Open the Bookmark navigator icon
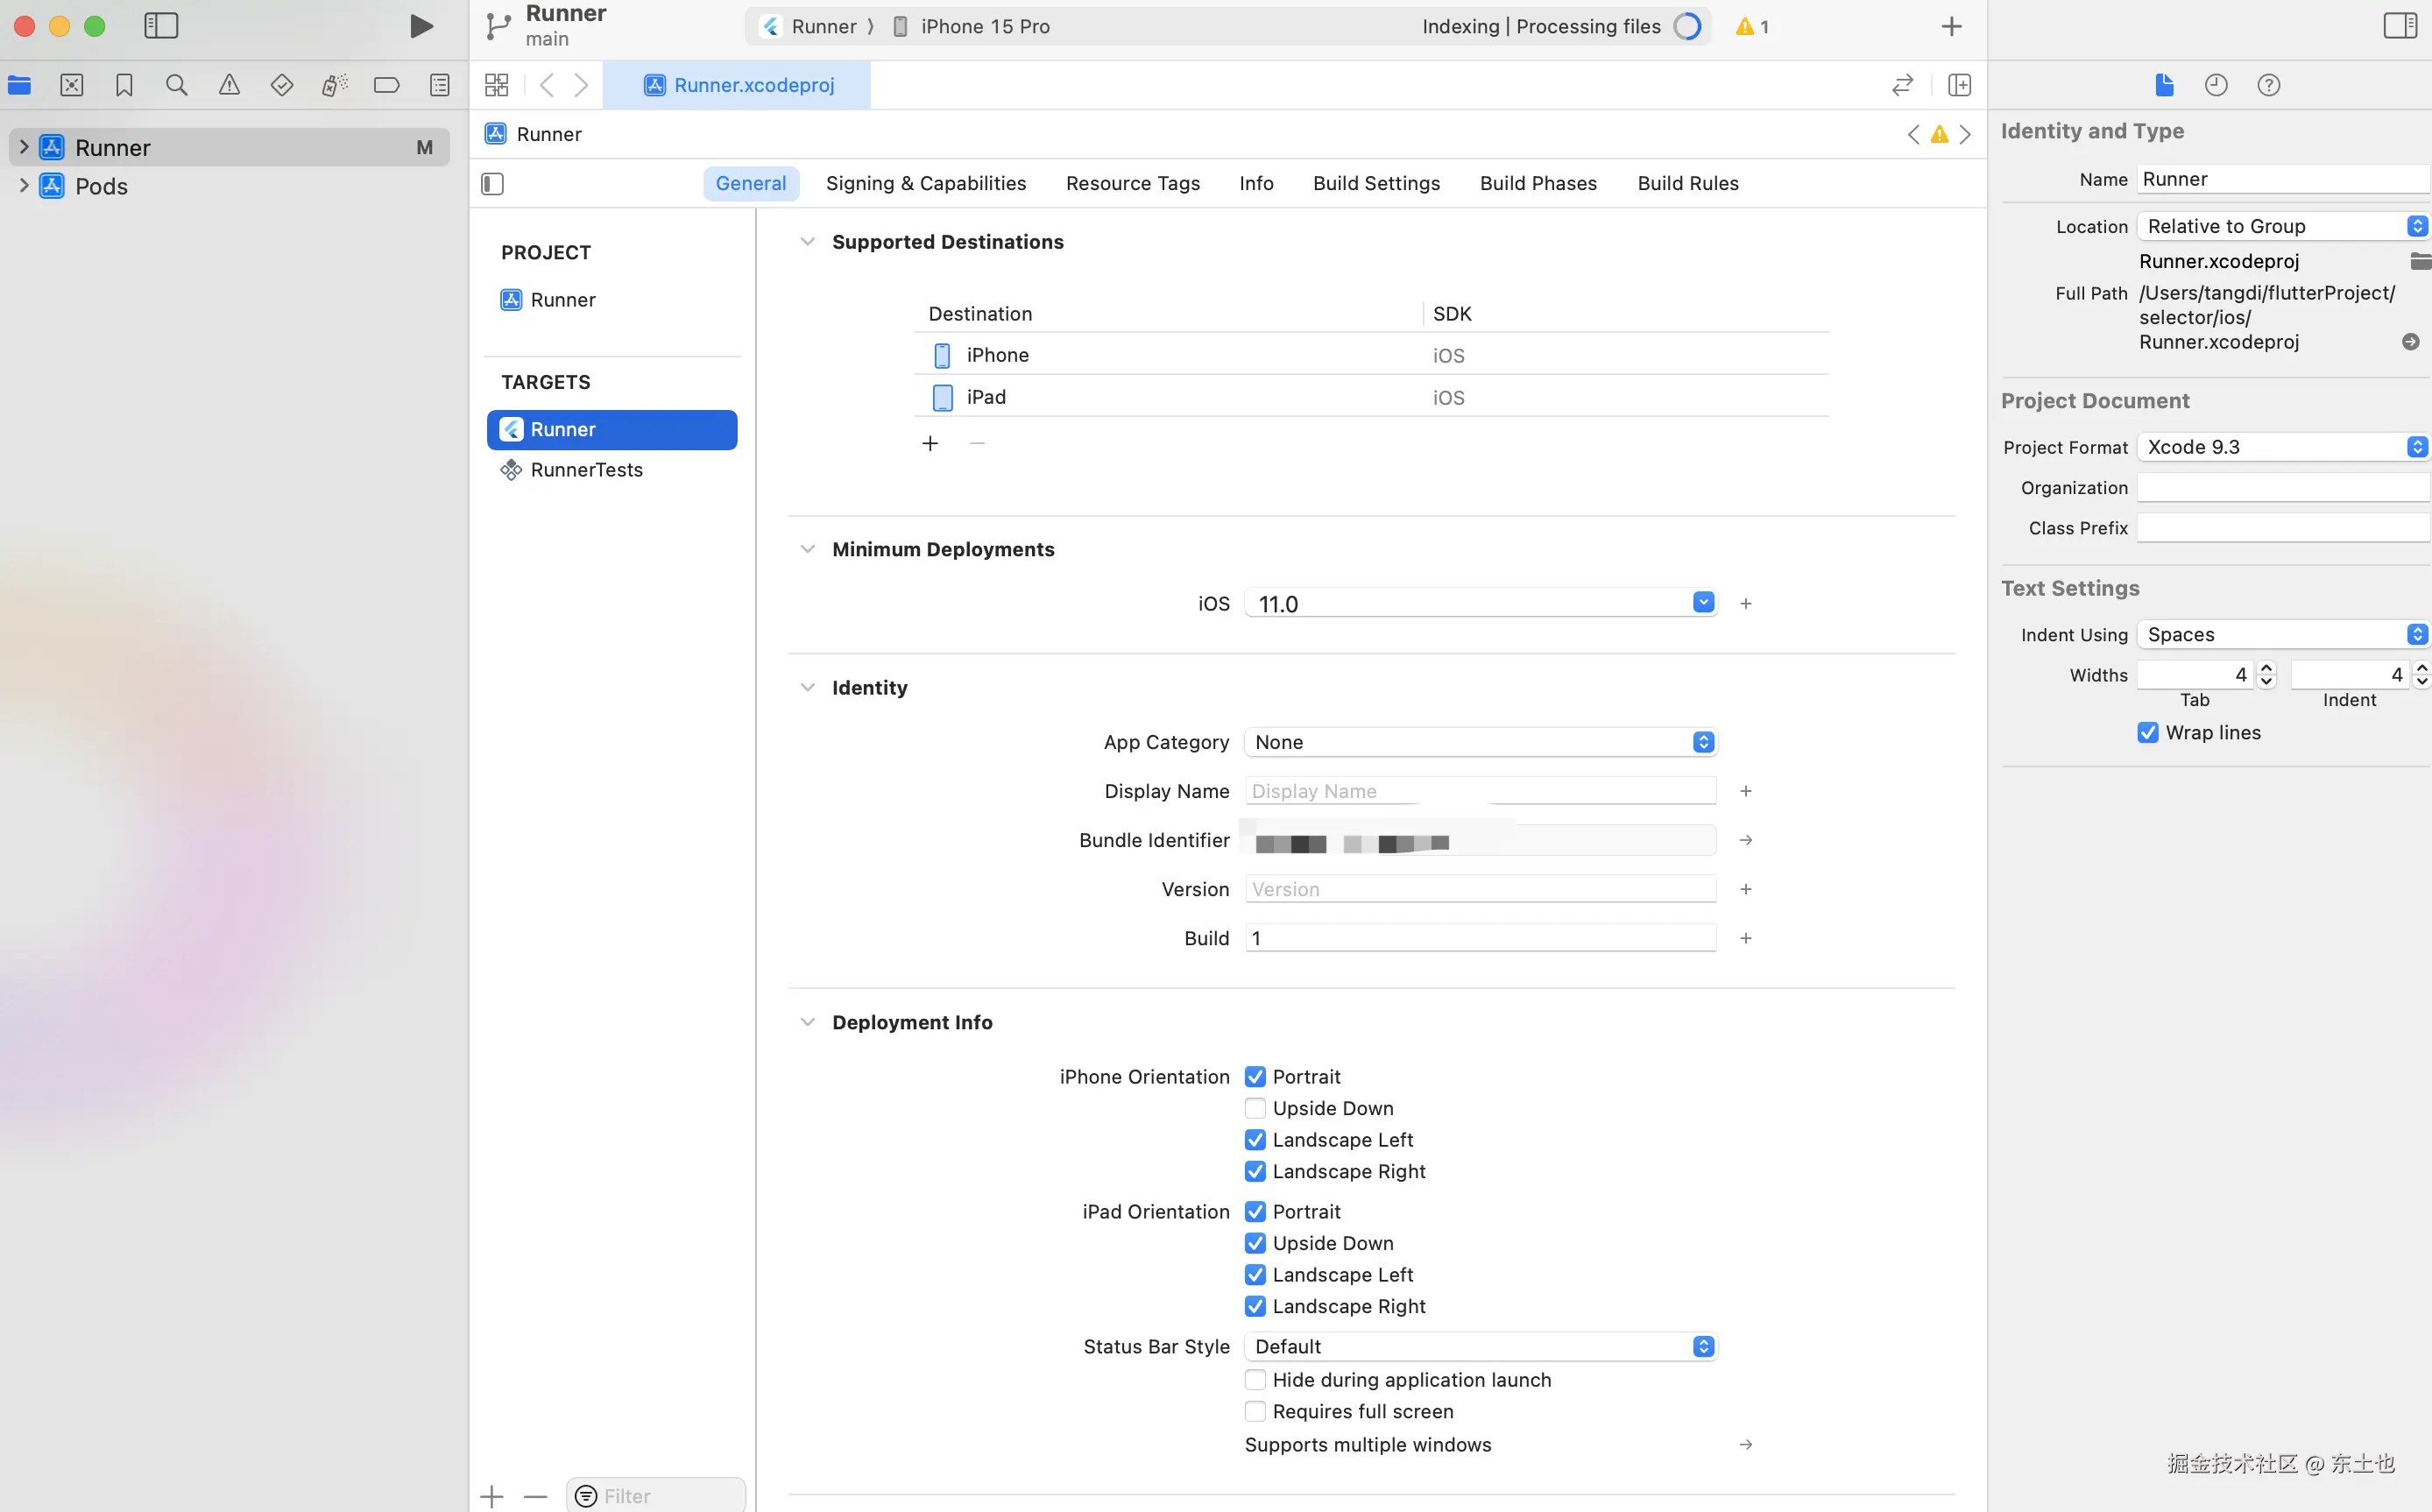Screen dimensions: 2432x1512 click(x=124, y=85)
